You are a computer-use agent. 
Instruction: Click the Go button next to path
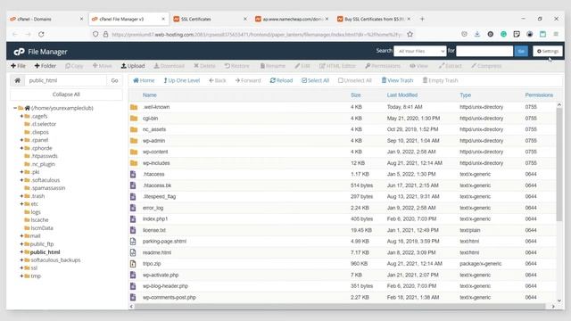pyautogui.click(x=114, y=80)
